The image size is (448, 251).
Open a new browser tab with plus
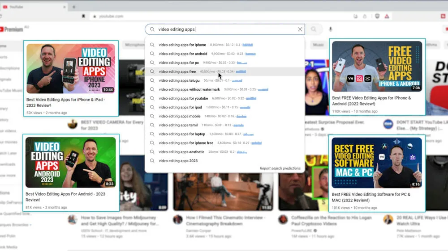point(74,7)
